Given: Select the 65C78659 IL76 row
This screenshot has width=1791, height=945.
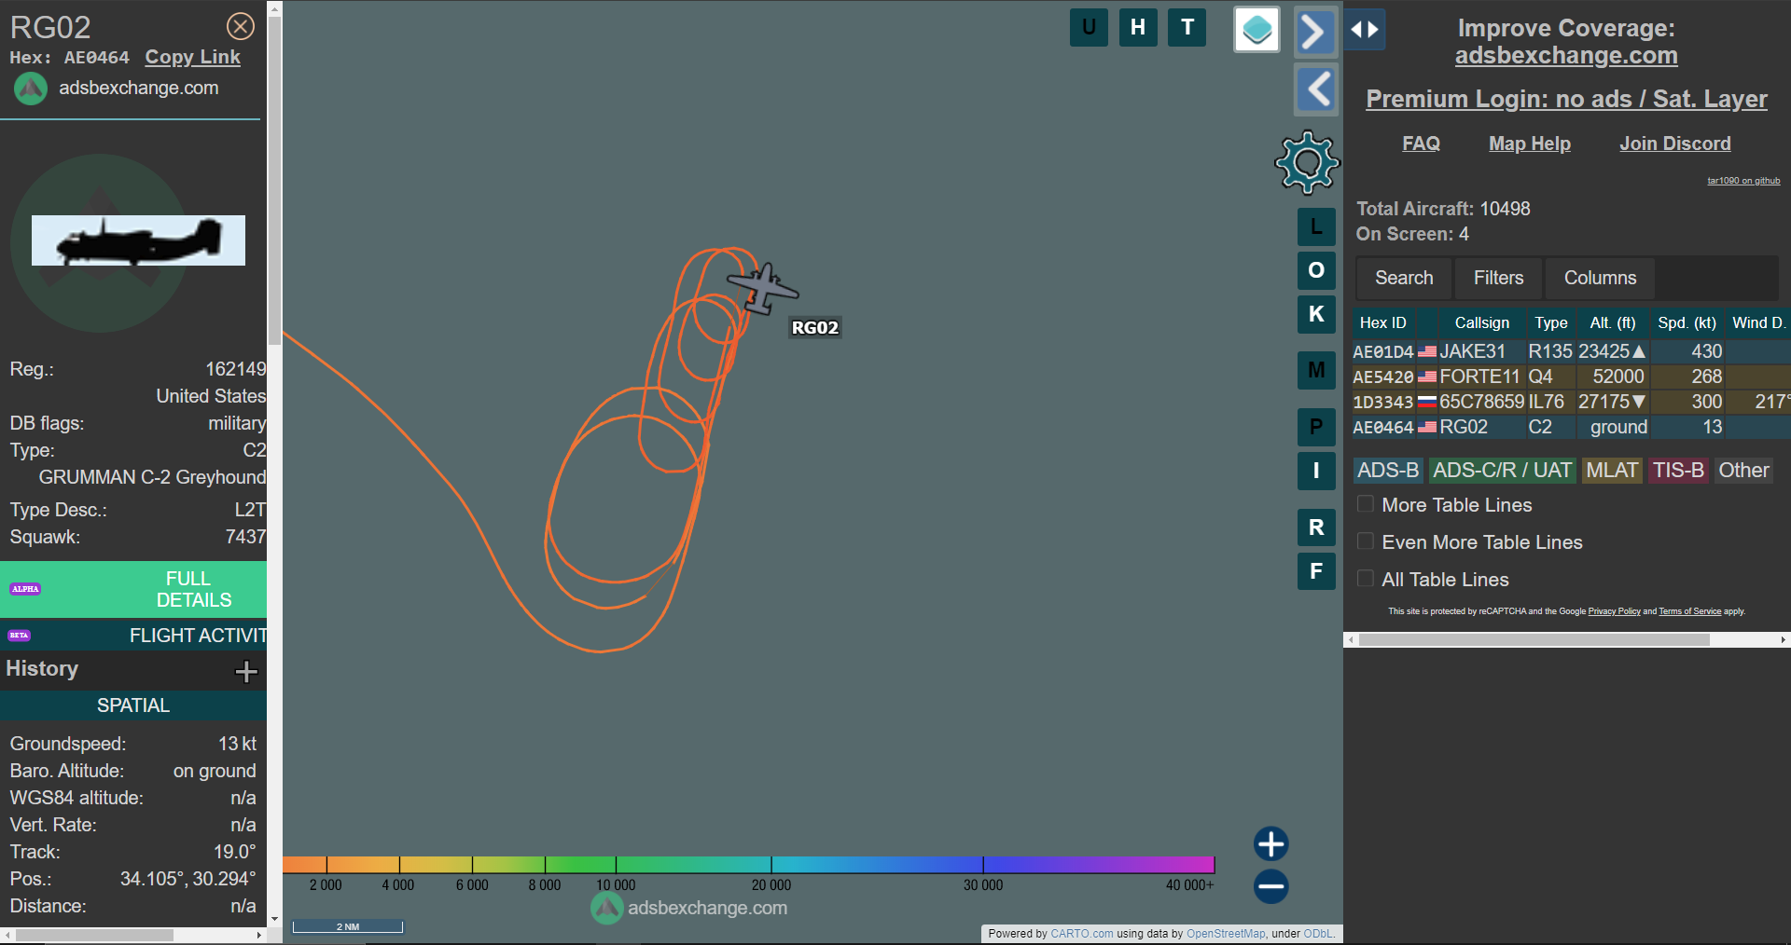Looking at the screenshot, I should coord(1571,402).
